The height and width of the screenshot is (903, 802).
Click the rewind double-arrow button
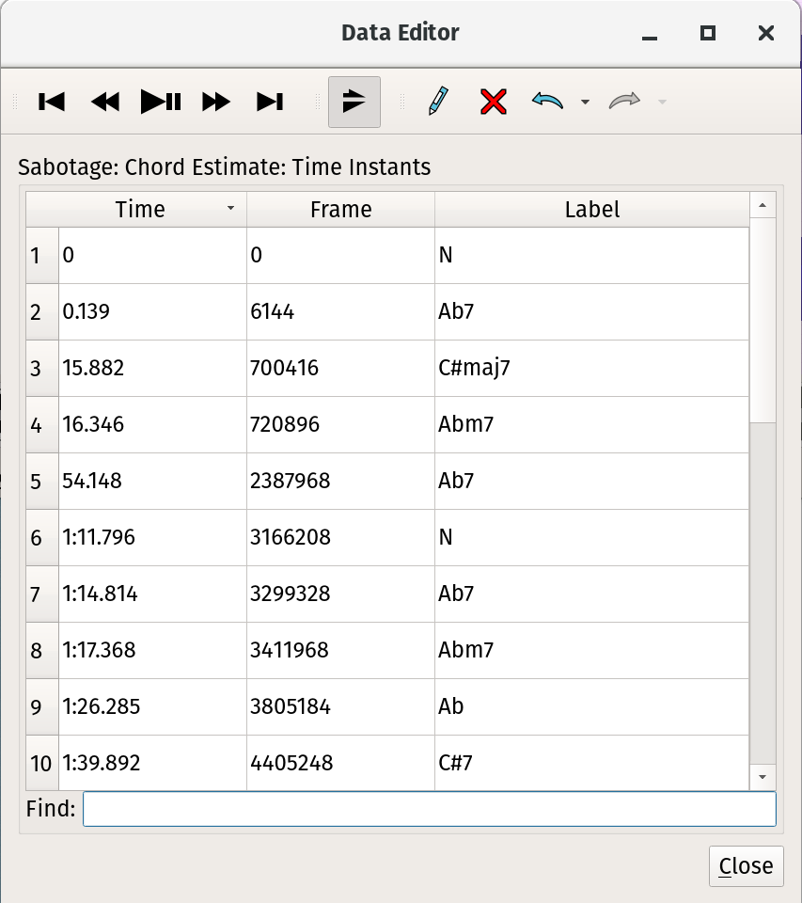pos(105,102)
